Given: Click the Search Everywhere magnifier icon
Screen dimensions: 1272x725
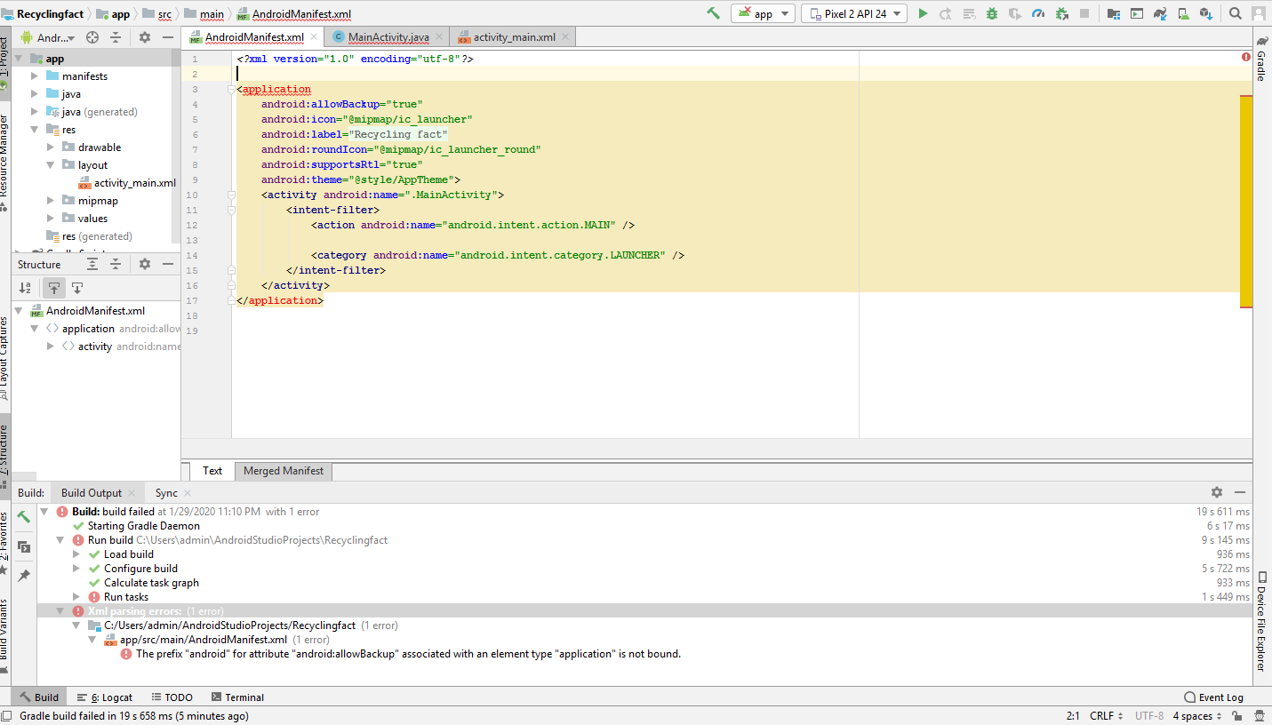Looking at the screenshot, I should pyautogui.click(x=1236, y=13).
